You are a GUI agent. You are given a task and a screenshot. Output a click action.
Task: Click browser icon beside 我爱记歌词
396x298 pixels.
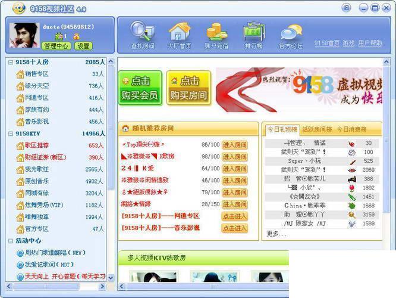[20, 265]
